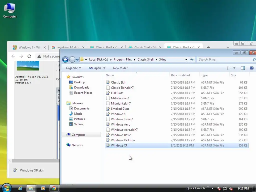Open Explorer help icon
This screenshot has height=192, width=256.
pos(251,68)
